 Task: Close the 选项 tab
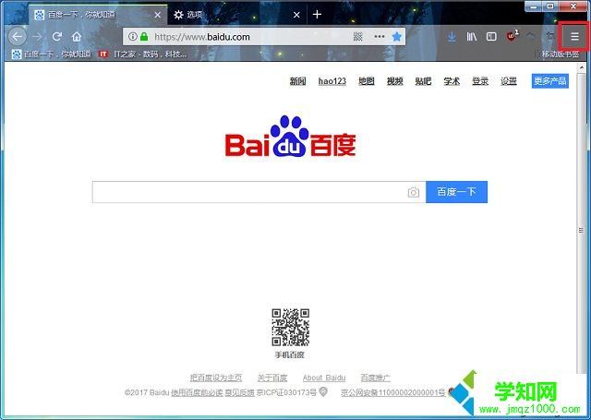296,15
